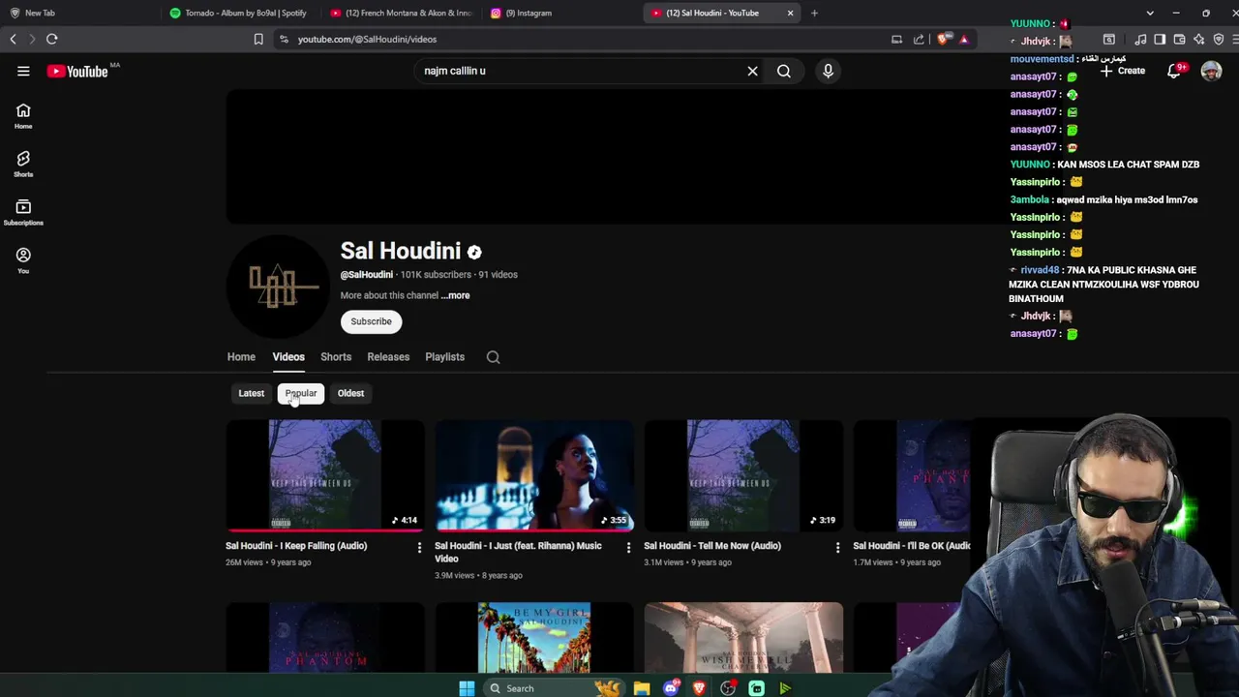This screenshot has height=697, width=1239.
Task: Click the Brave Shields icon
Action: tap(944, 39)
